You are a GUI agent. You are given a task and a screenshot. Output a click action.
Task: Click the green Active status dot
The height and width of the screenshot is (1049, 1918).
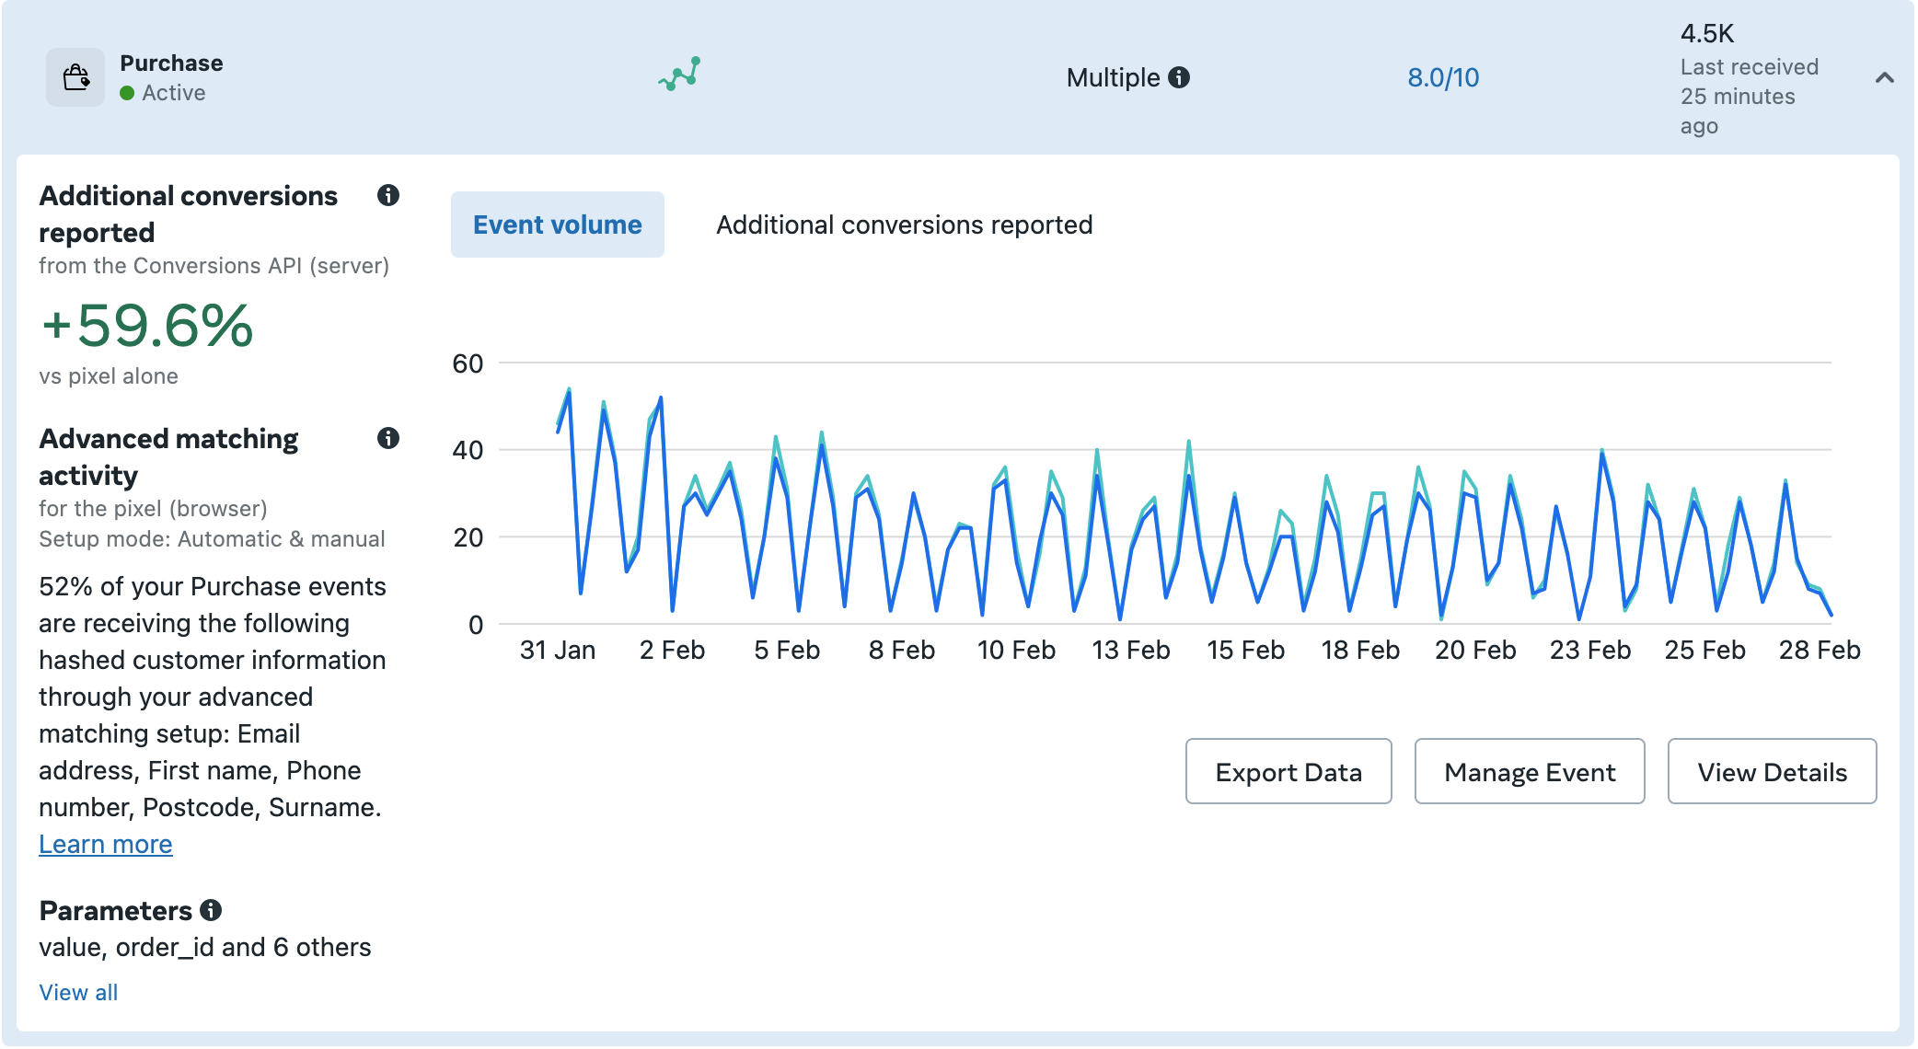[x=128, y=93]
